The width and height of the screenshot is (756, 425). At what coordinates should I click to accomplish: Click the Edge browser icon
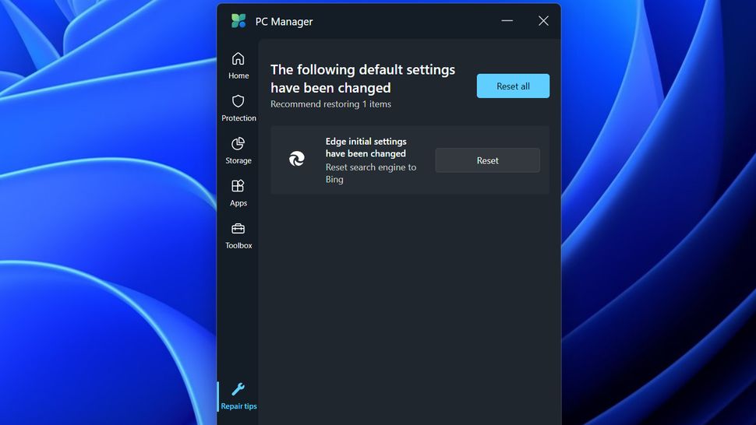[x=296, y=158]
